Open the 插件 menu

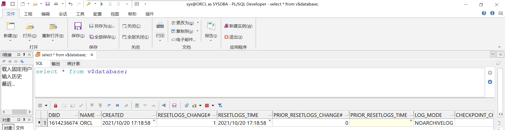(x=150, y=14)
